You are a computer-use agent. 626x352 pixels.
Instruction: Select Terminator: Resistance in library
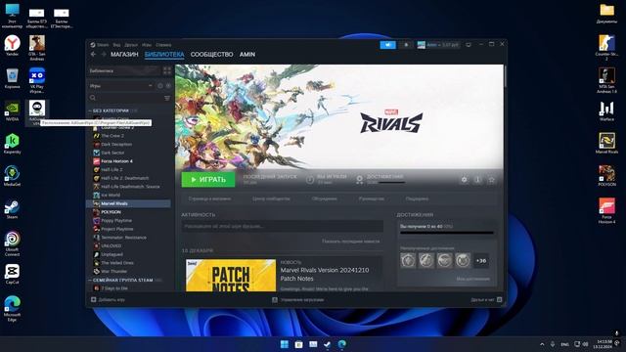(x=123, y=238)
